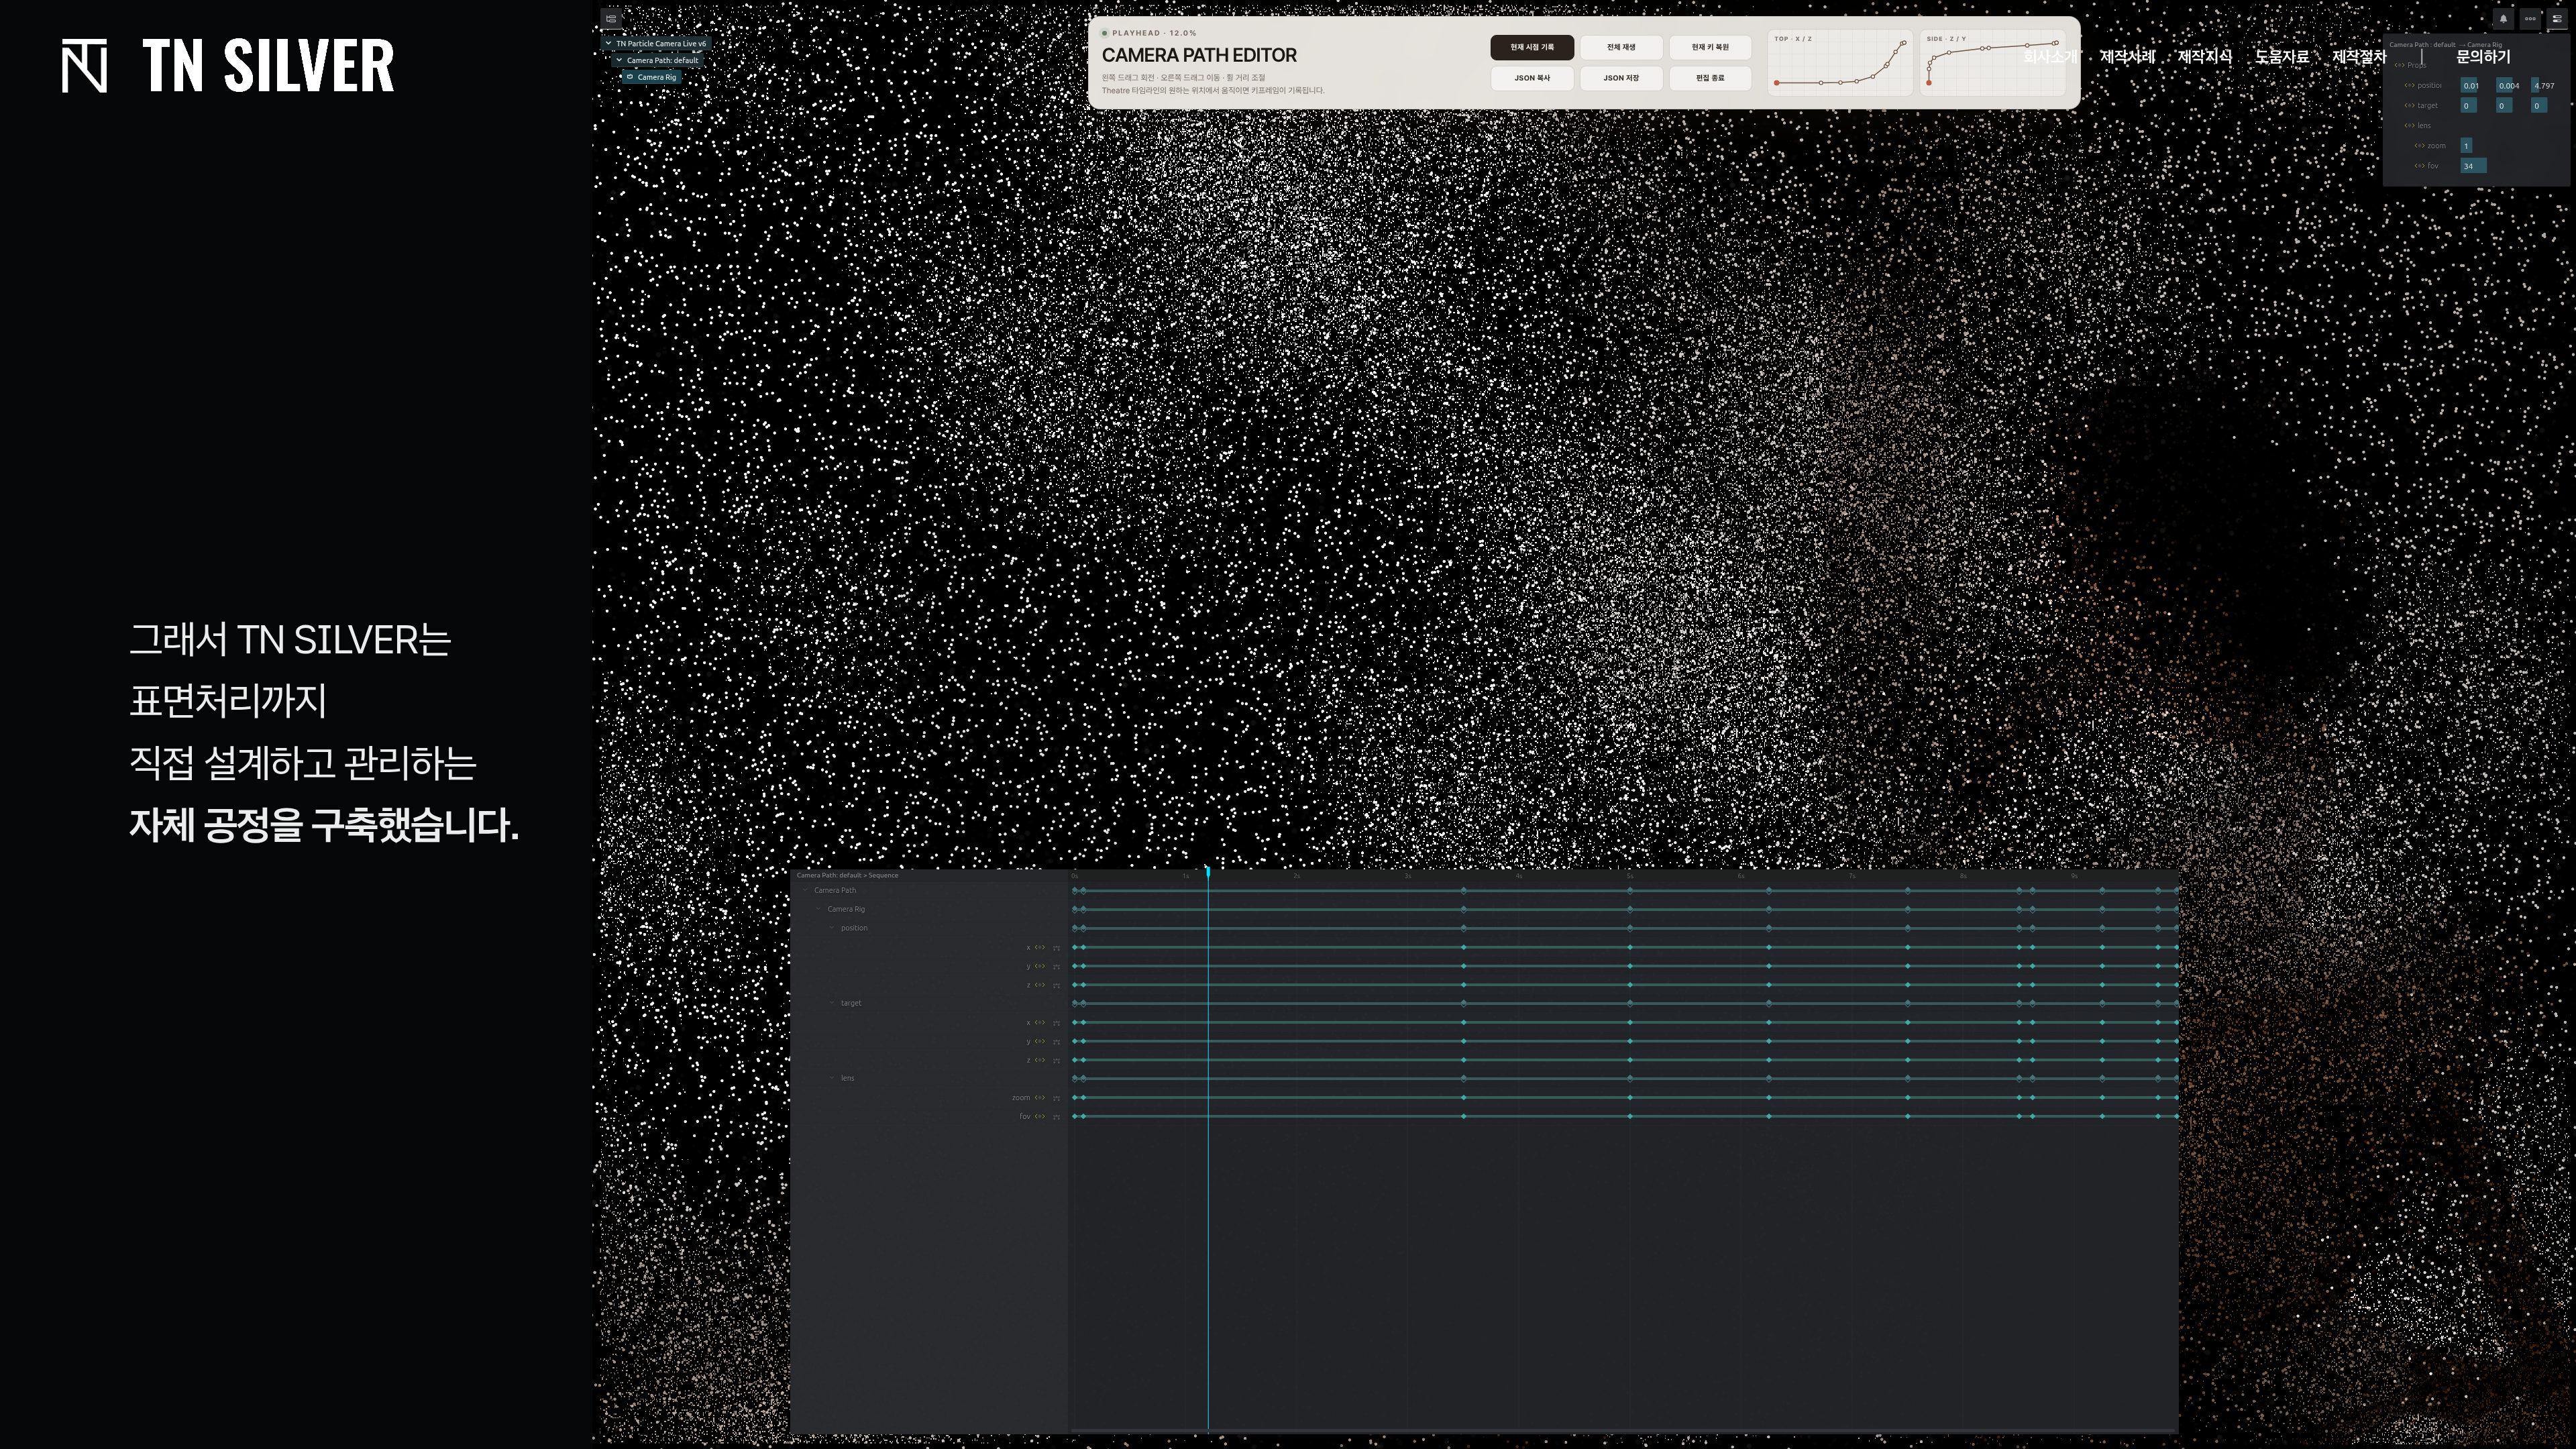This screenshot has width=2576, height=1449.
Task: Toggle keyframe control for target y track
Action: click(x=1040, y=1041)
